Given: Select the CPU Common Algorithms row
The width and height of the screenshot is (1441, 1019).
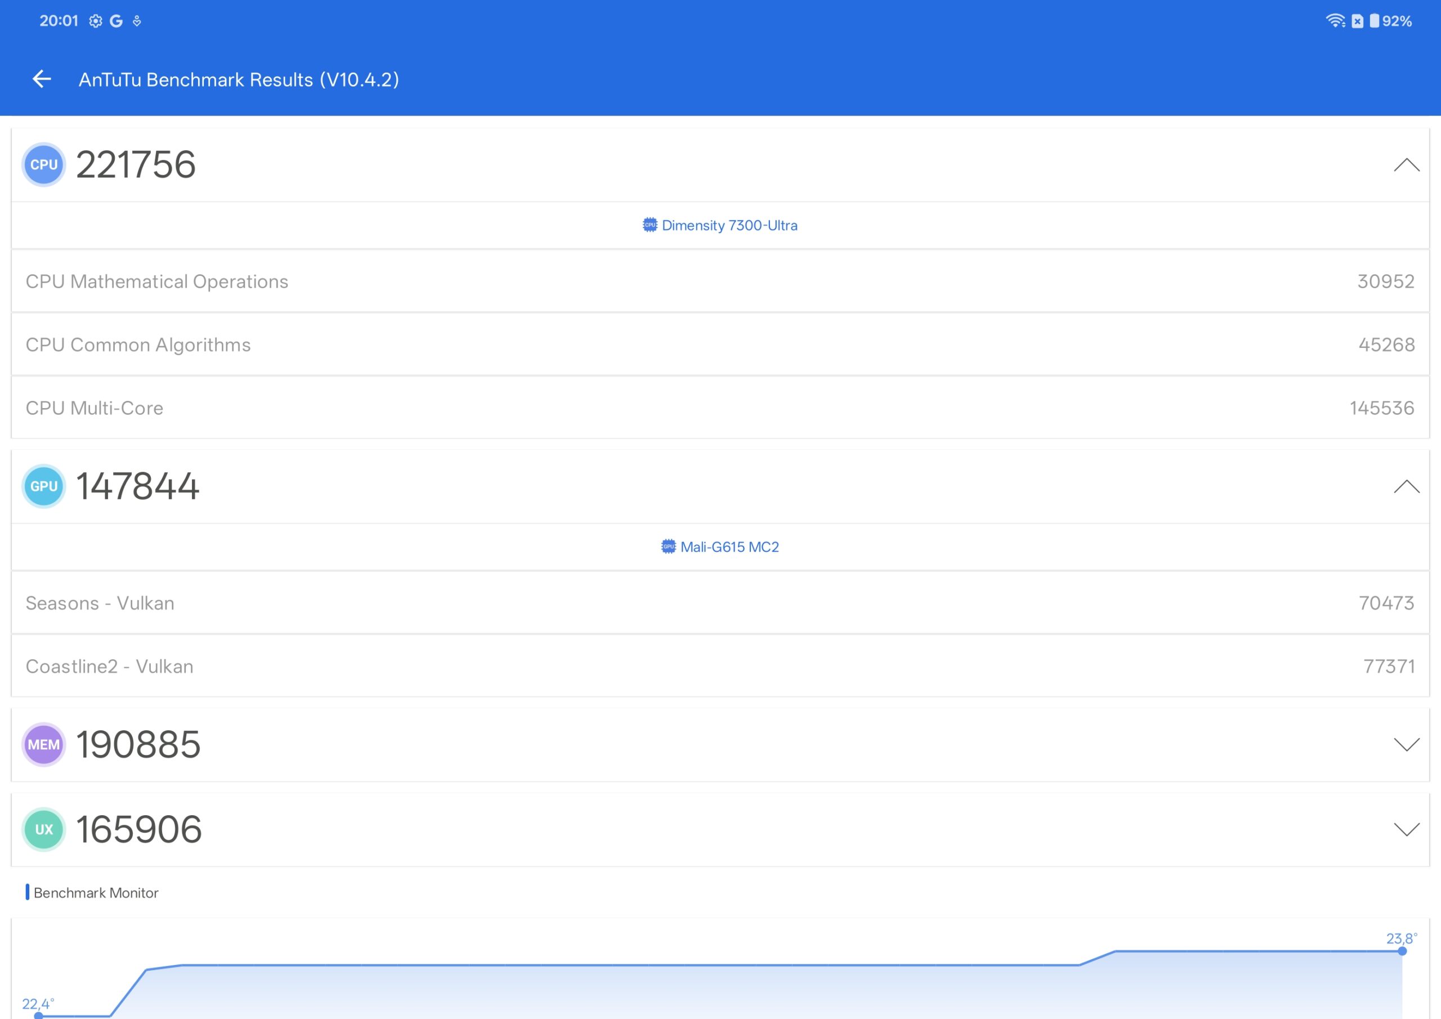Looking at the screenshot, I should (x=720, y=345).
